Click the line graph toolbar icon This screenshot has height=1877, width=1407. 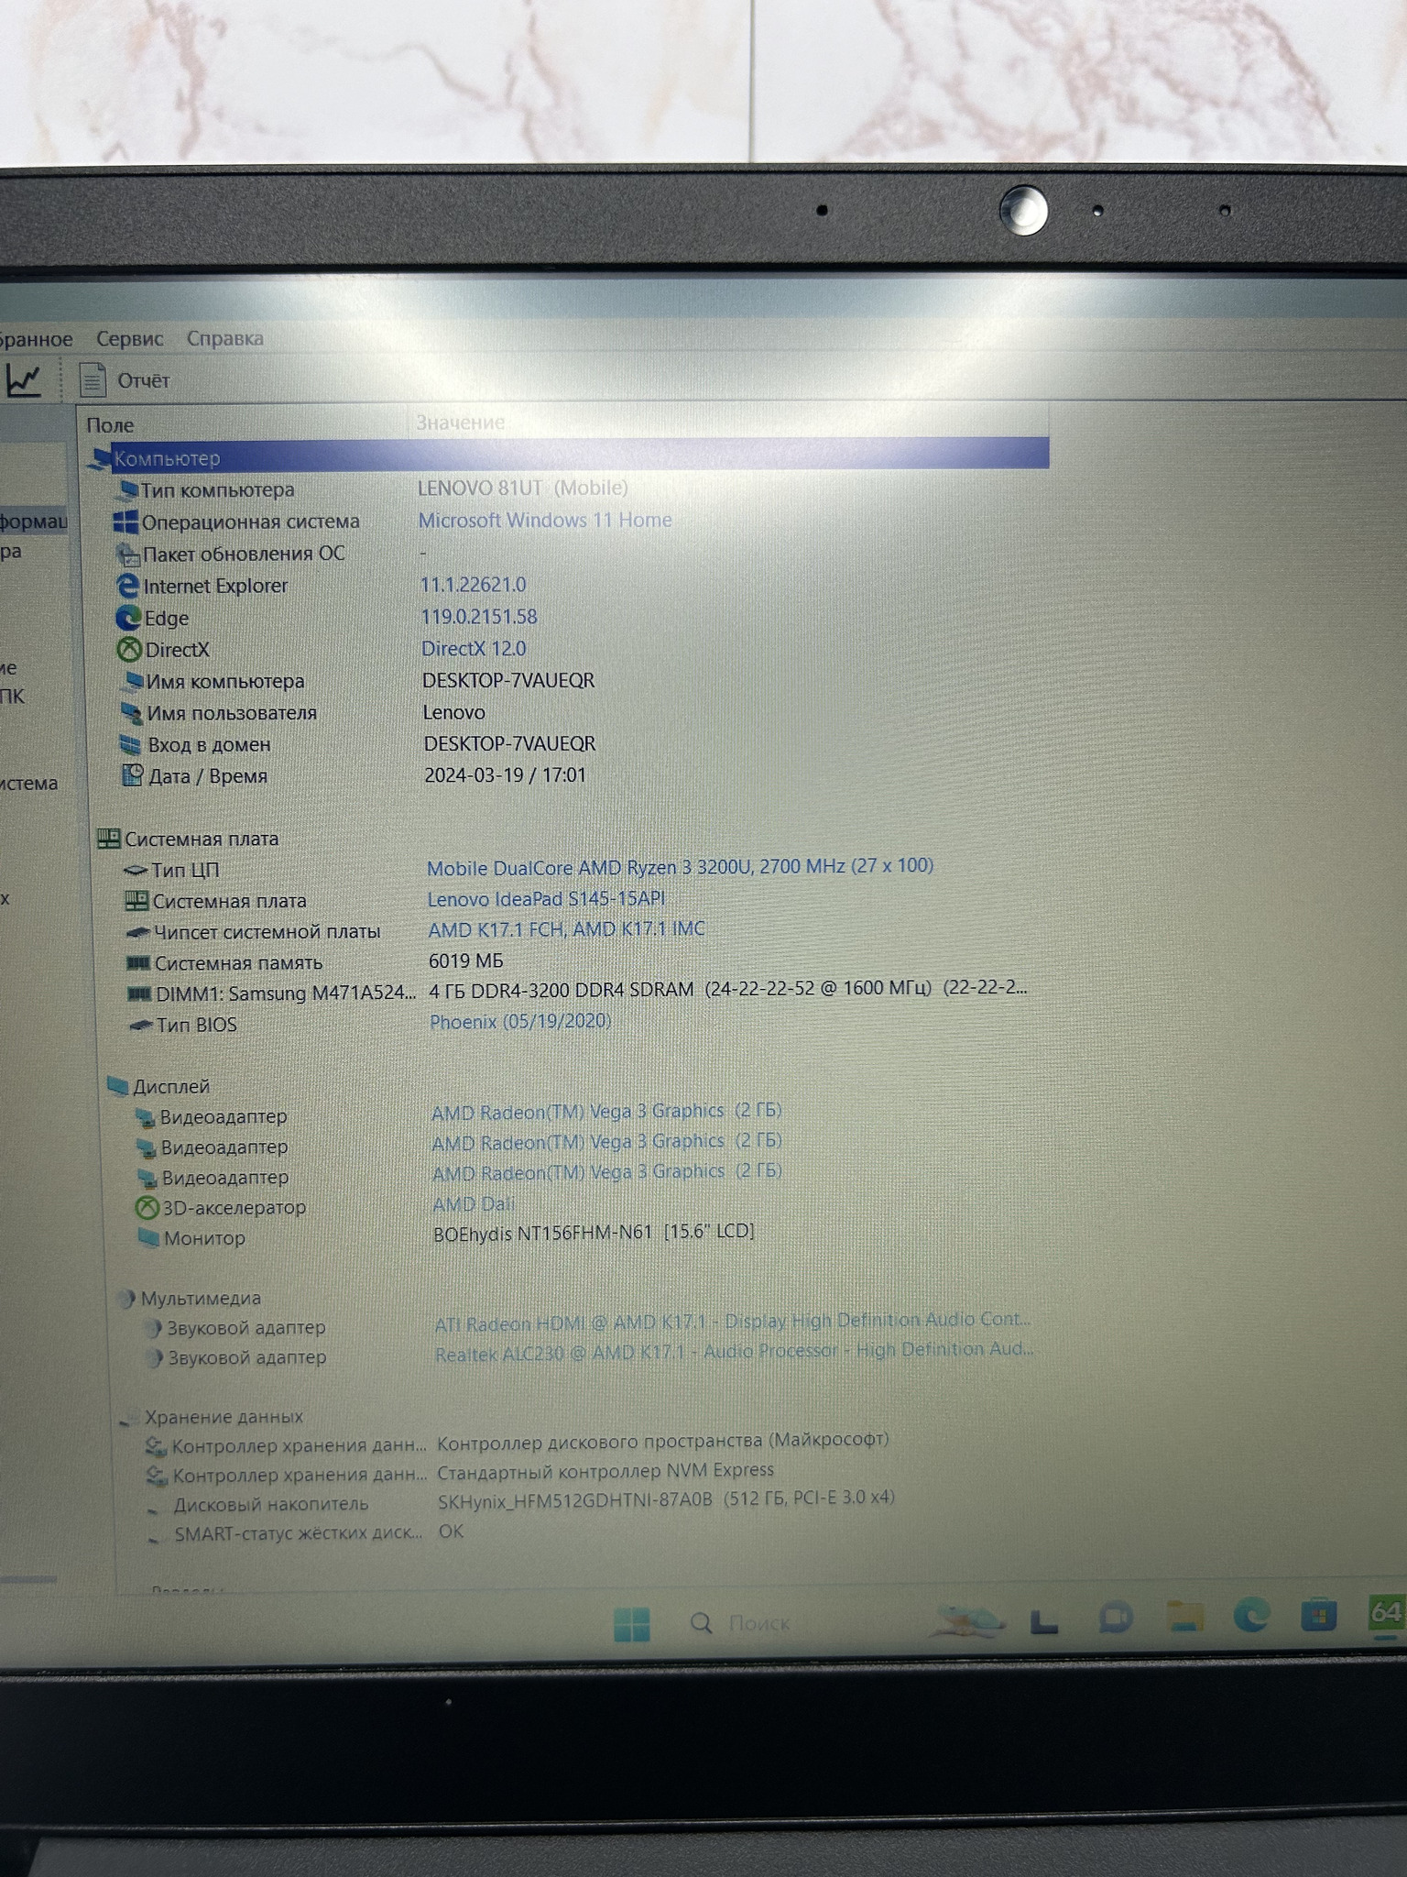[x=23, y=379]
